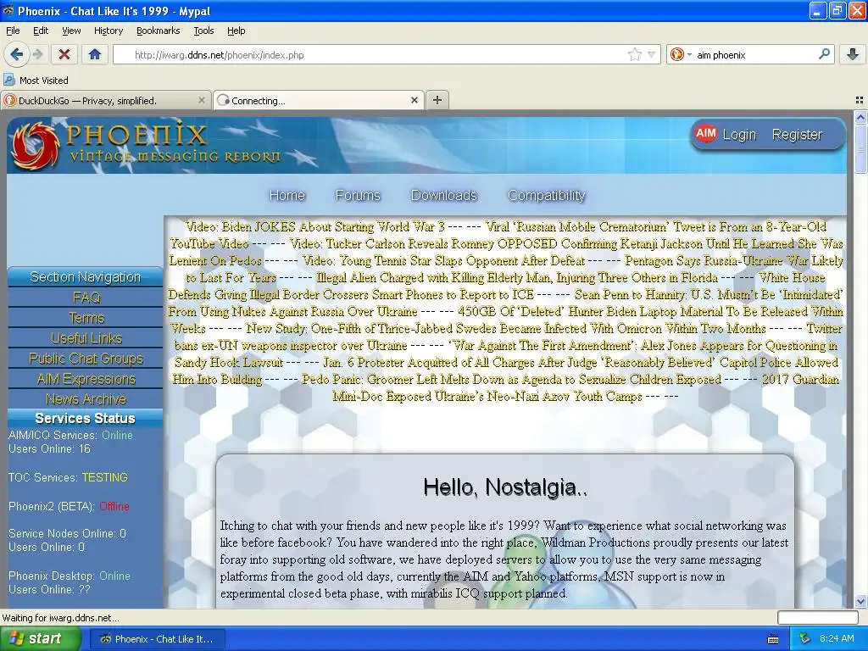Open the Downloads nav link

click(444, 196)
